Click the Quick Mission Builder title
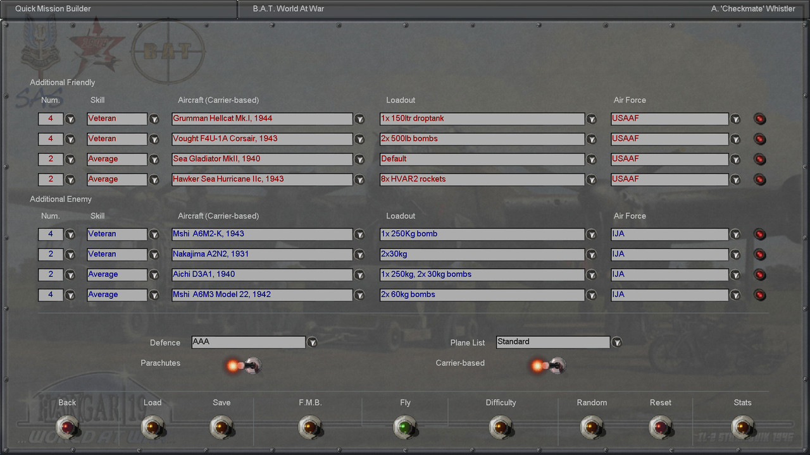This screenshot has width=810, height=455. (x=53, y=9)
